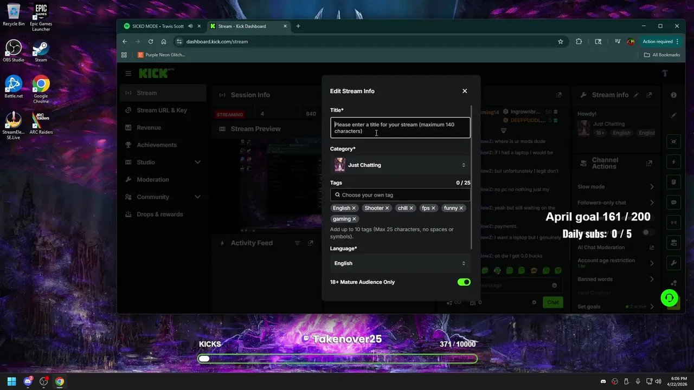This screenshot has height=390, width=694.
Task: Open emoji picker in chat message box
Action: click(x=554, y=285)
